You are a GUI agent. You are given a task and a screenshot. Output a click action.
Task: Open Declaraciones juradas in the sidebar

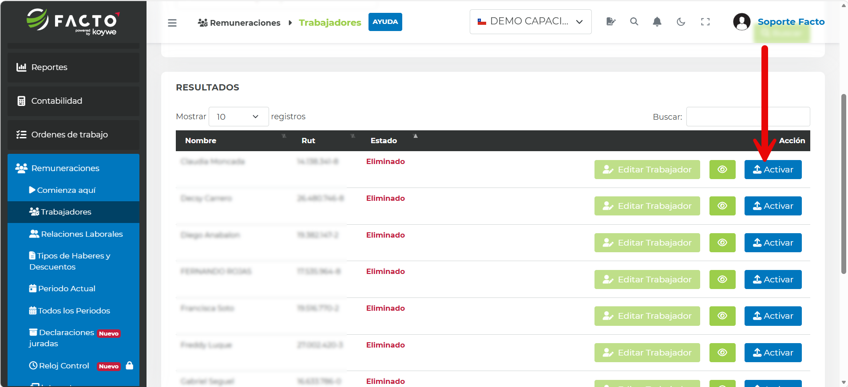pos(73,338)
